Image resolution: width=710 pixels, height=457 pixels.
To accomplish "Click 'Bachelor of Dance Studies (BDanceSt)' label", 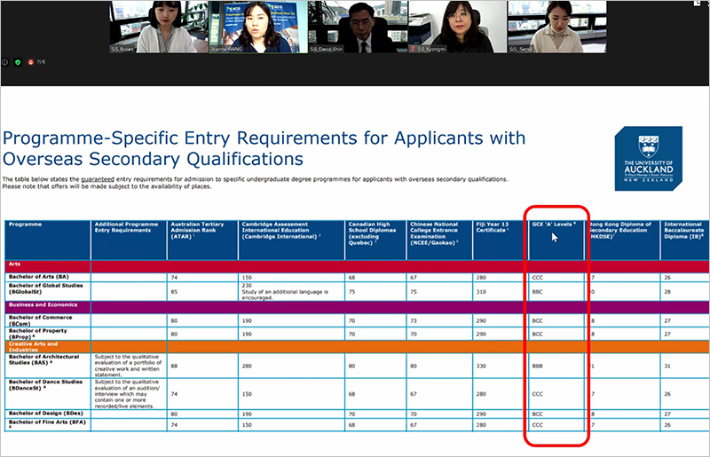I will [45, 385].
